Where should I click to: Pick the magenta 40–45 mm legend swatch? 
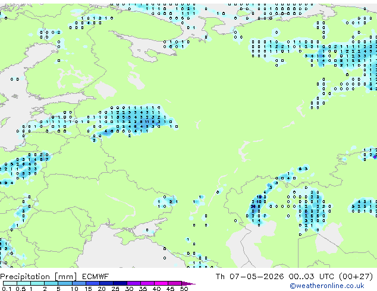pyautogui.click(x=161, y=283)
